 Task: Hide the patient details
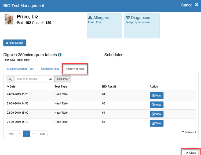(x=14, y=43)
